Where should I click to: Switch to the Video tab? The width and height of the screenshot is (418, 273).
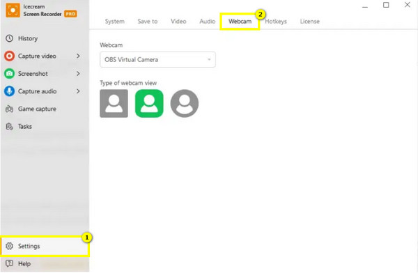coord(178,22)
